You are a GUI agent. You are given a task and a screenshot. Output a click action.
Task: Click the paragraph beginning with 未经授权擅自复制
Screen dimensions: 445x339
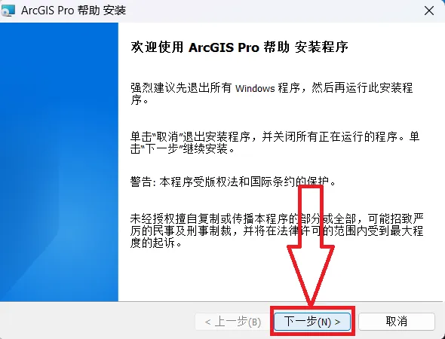point(277,231)
